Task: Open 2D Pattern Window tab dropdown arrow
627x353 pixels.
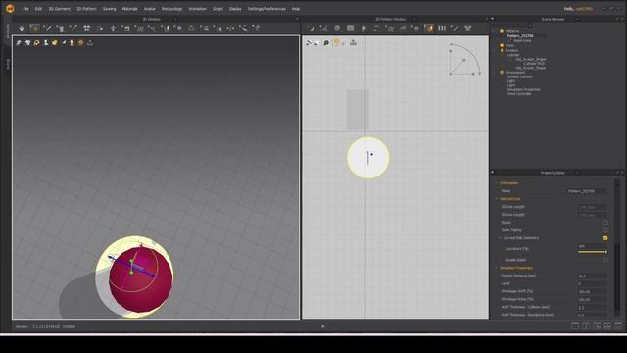Action: 413,19
